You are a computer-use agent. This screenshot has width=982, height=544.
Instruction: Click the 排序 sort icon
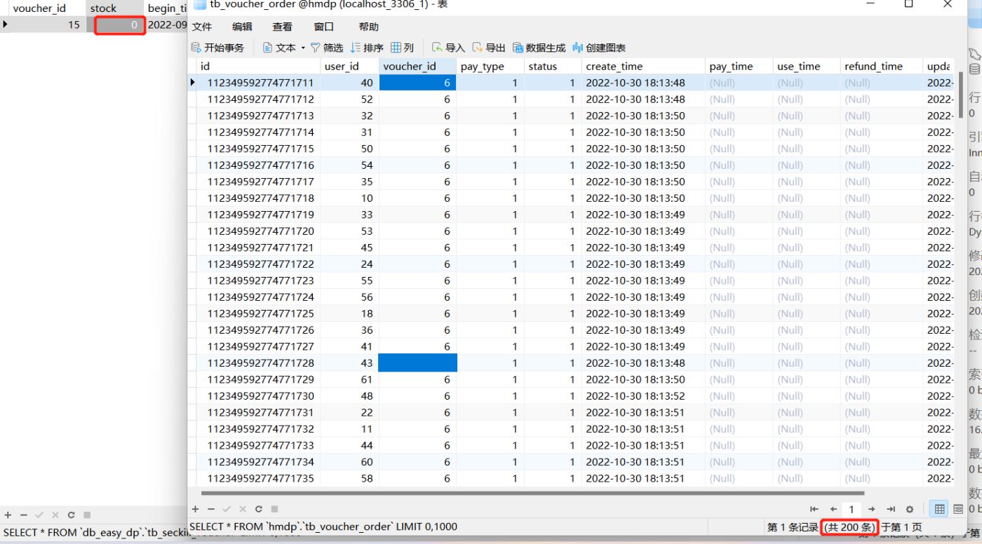356,48
